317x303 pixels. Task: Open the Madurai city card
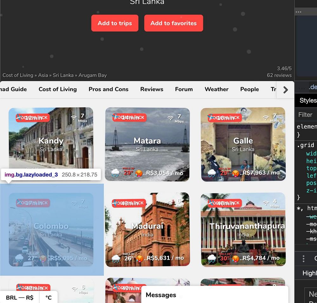(147, 229)
